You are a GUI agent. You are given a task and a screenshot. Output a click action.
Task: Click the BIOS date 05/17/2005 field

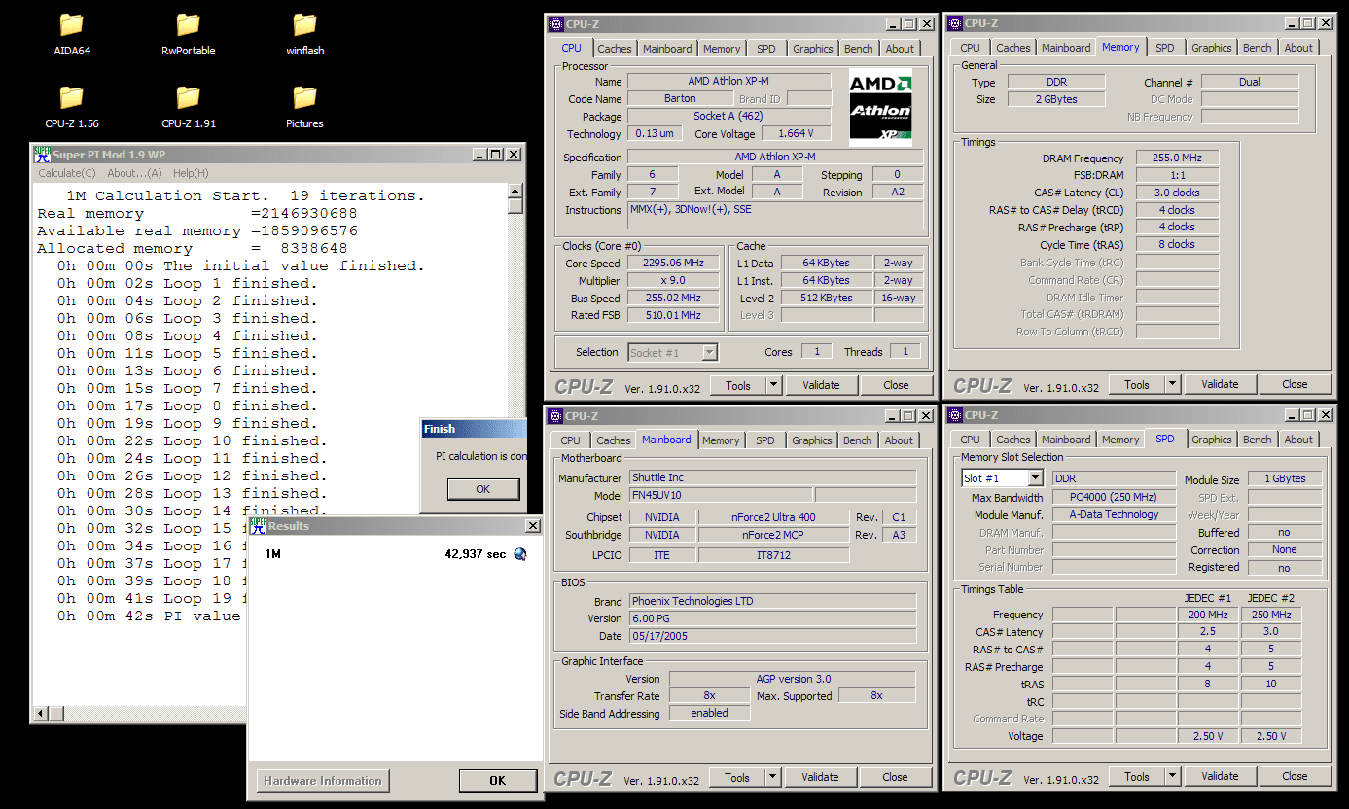[772, 636]
